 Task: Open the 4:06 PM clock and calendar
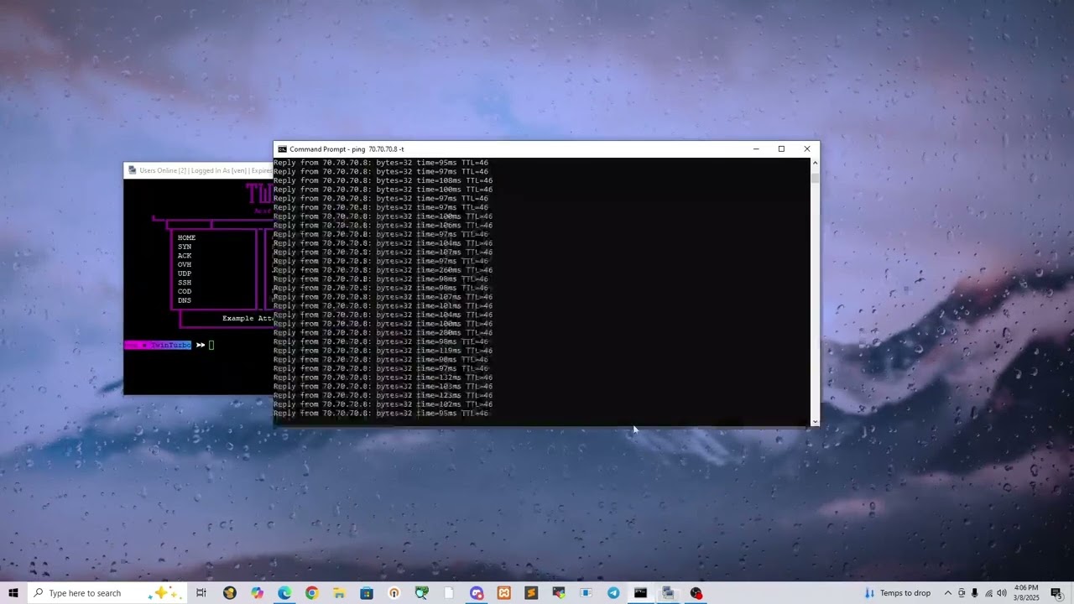(x=1026, y=593)
